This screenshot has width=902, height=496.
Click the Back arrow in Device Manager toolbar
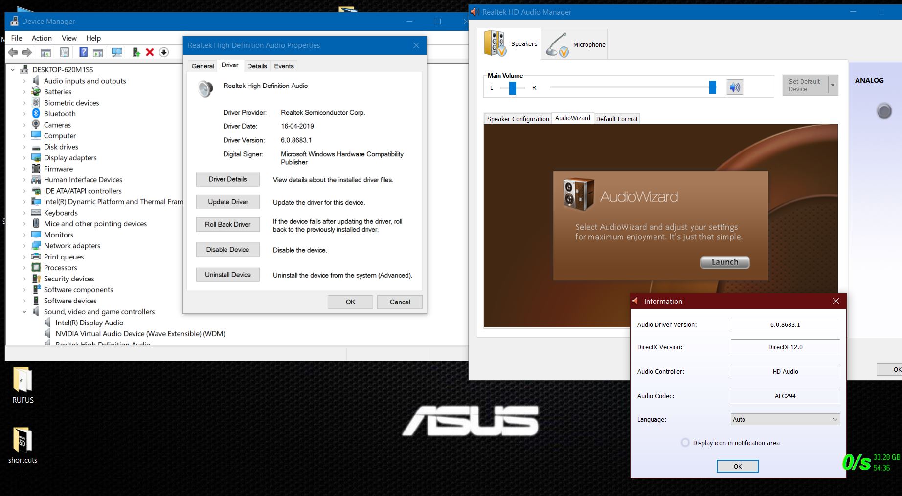point(13,52)
